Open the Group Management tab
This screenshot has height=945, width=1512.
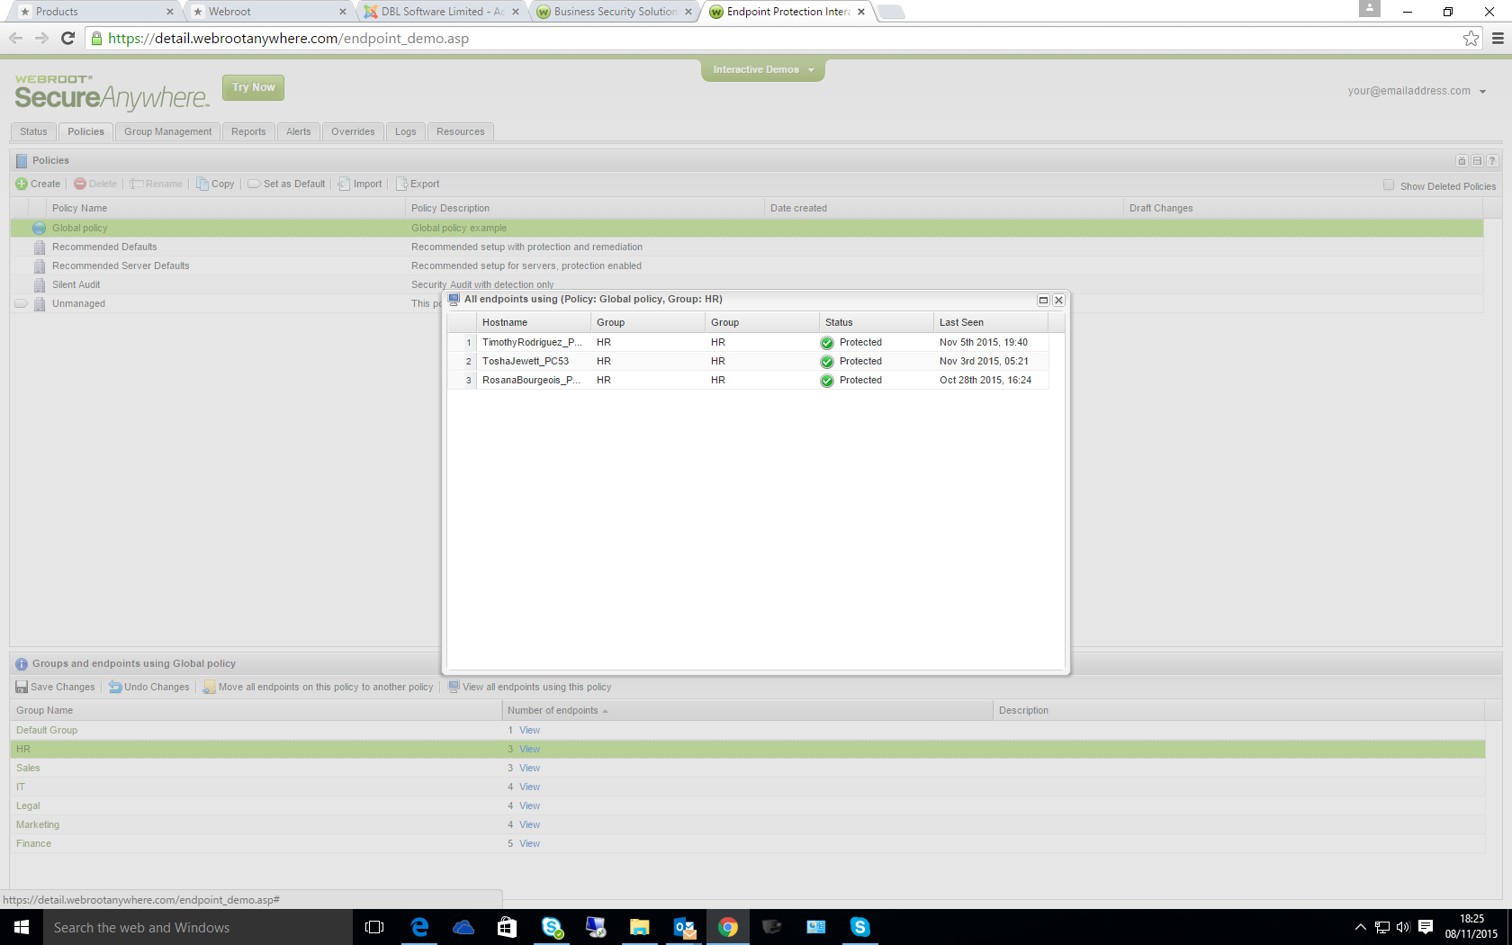pyautogui.click(x=167, y=132)
